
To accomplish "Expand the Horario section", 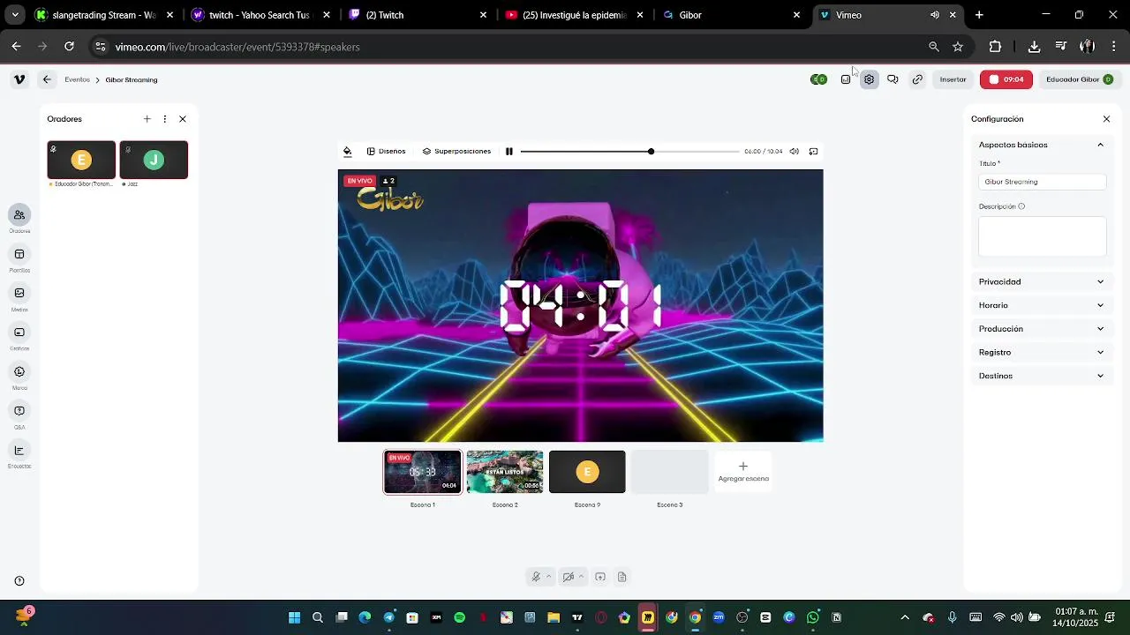I will tap(1042, 305).
